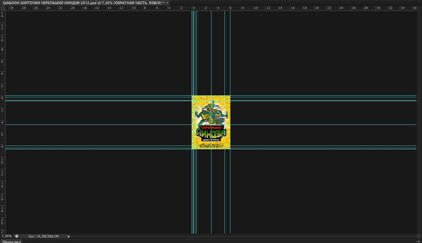422x243 pixels.
Task: Click the Doc: 14,3M/288,5M status info
Action: point(43,236)
